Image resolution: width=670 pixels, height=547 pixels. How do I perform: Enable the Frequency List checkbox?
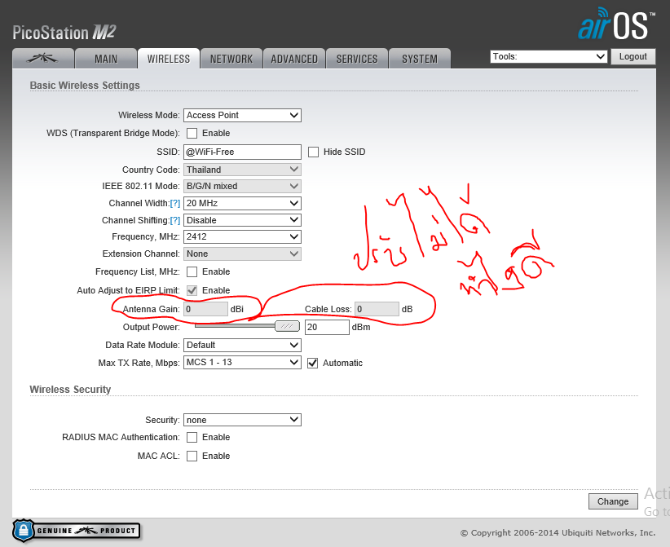pos(192,271)
